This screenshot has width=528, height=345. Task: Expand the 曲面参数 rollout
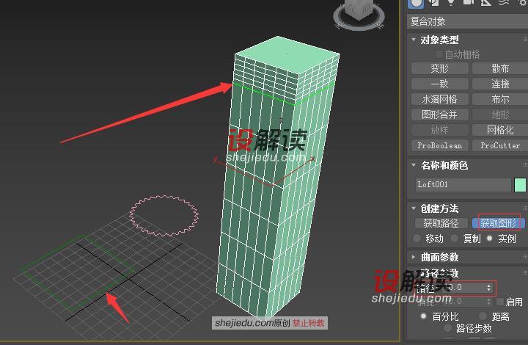point(414,257)
